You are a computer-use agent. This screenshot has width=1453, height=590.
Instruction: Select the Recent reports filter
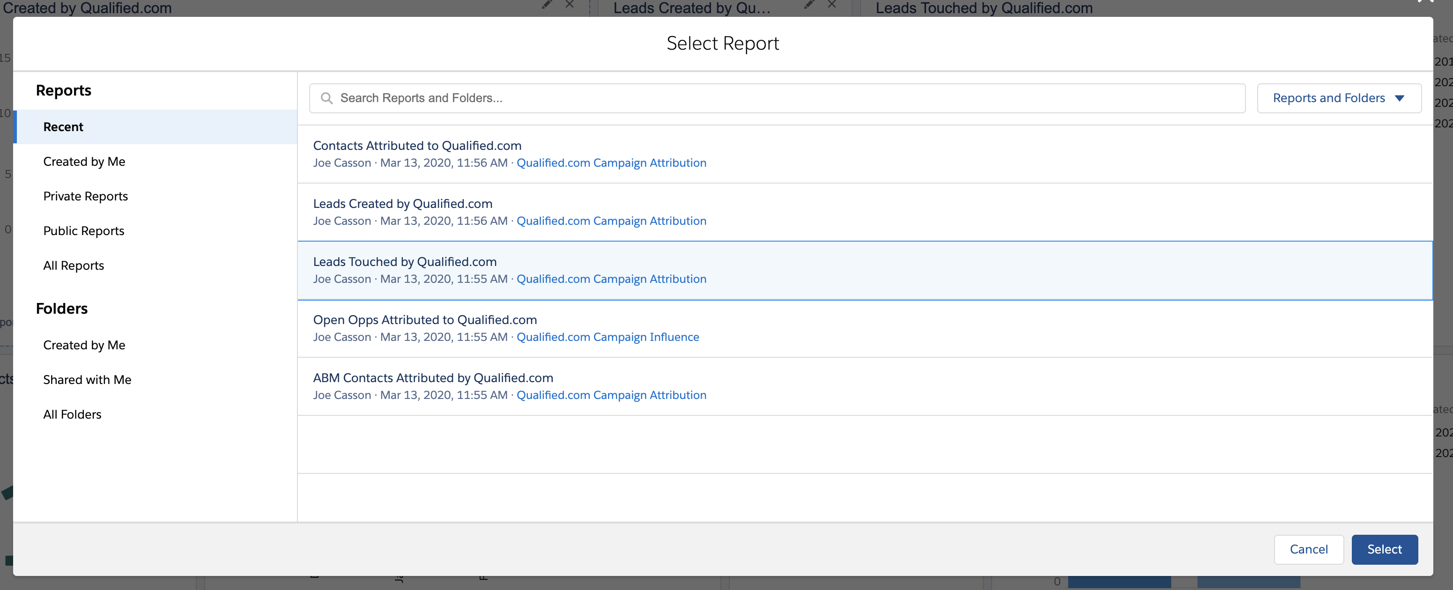tap(155, 127)
